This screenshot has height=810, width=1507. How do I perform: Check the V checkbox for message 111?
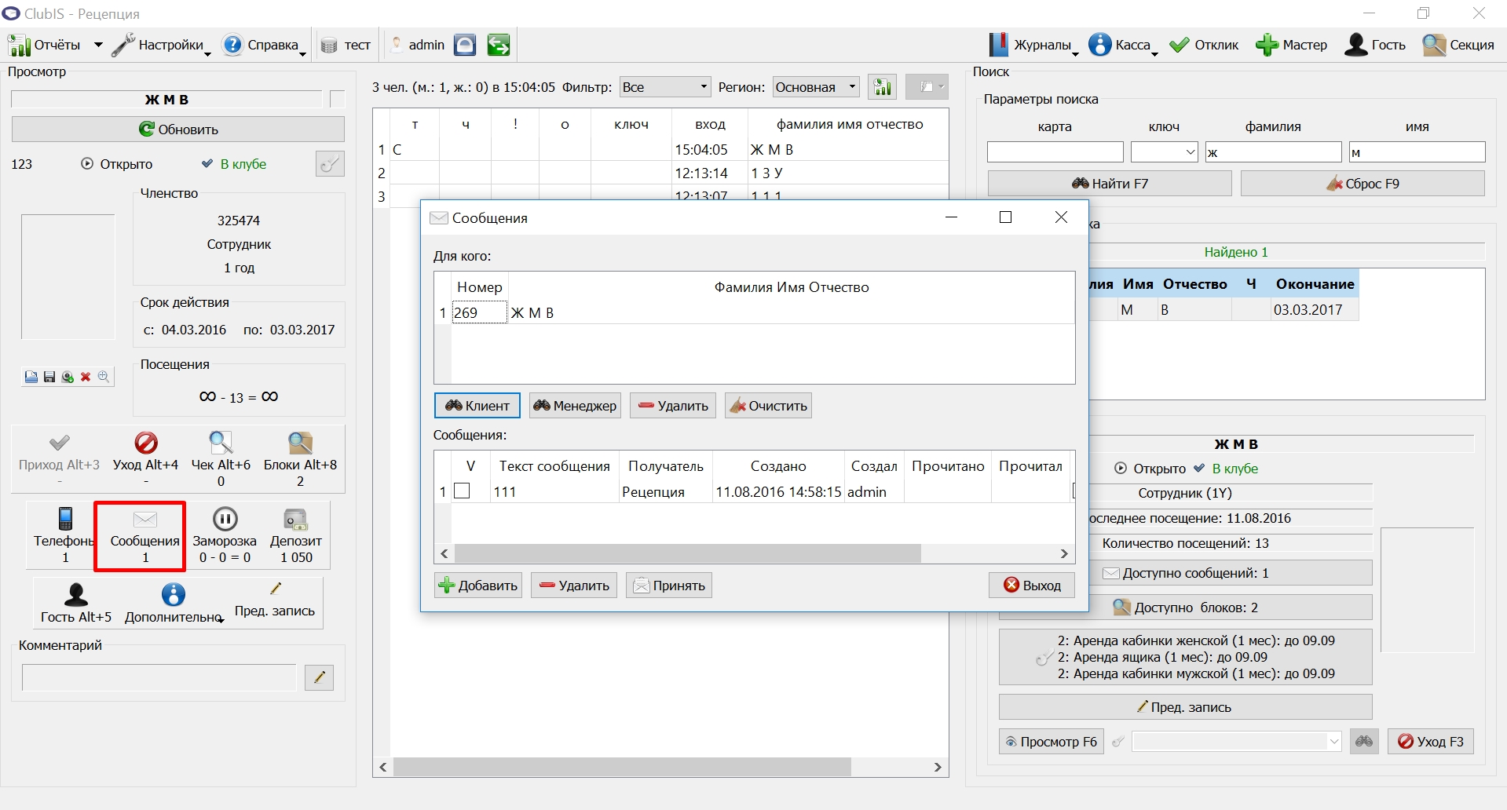pyautogui.click(x=463, y=491)
